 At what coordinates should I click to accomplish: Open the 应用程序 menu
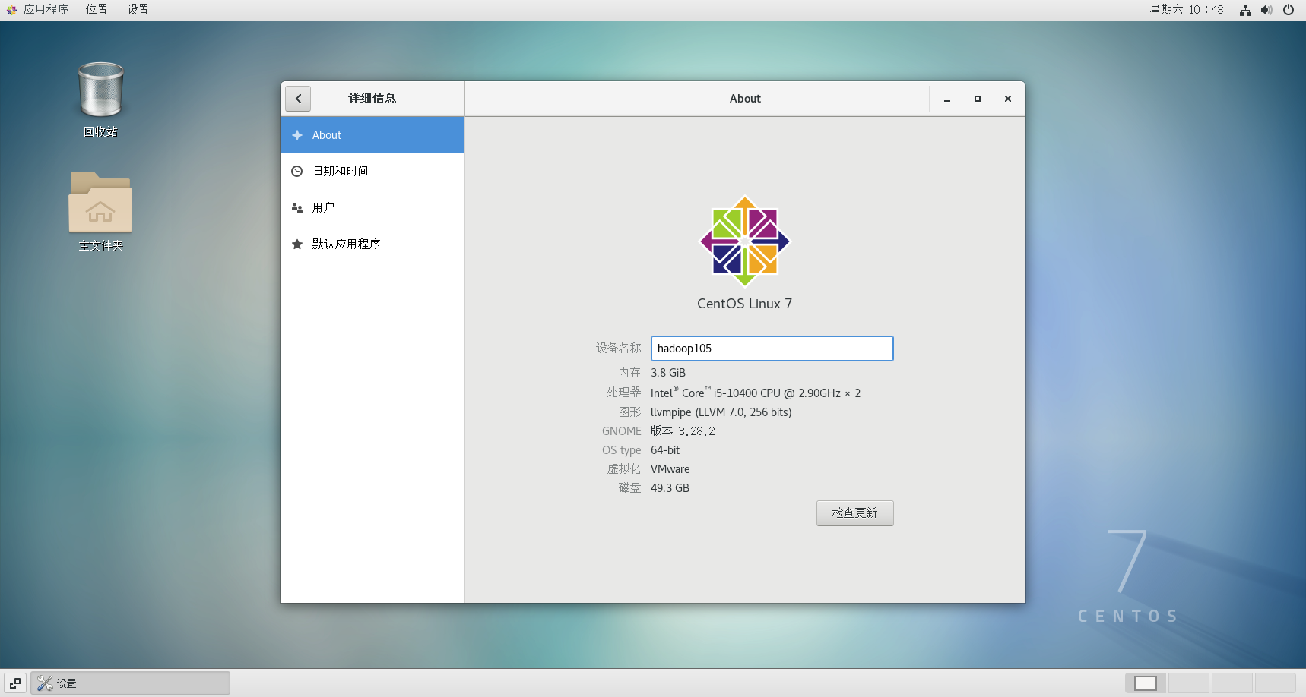37,10
